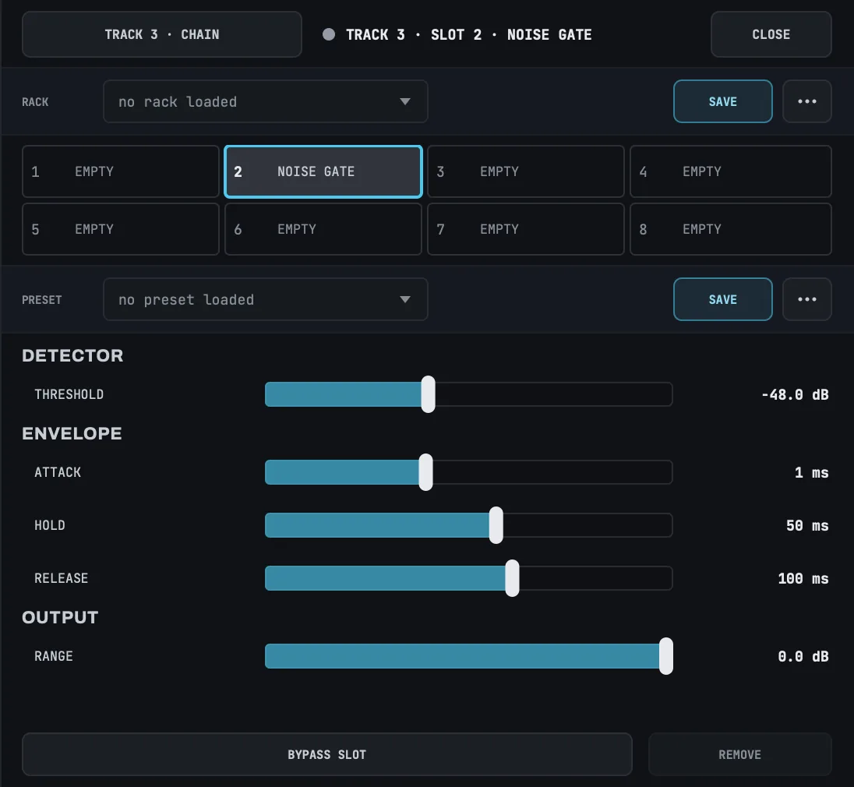Click the 100 ms release value
854x787 pixels.
(803, 578)
